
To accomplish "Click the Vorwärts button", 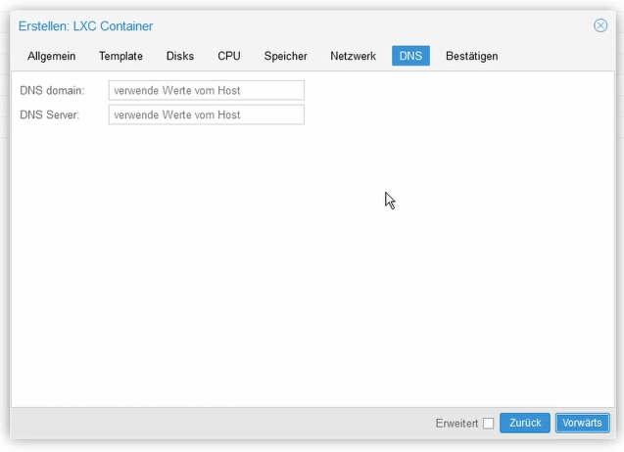I will tap(582, 423).
